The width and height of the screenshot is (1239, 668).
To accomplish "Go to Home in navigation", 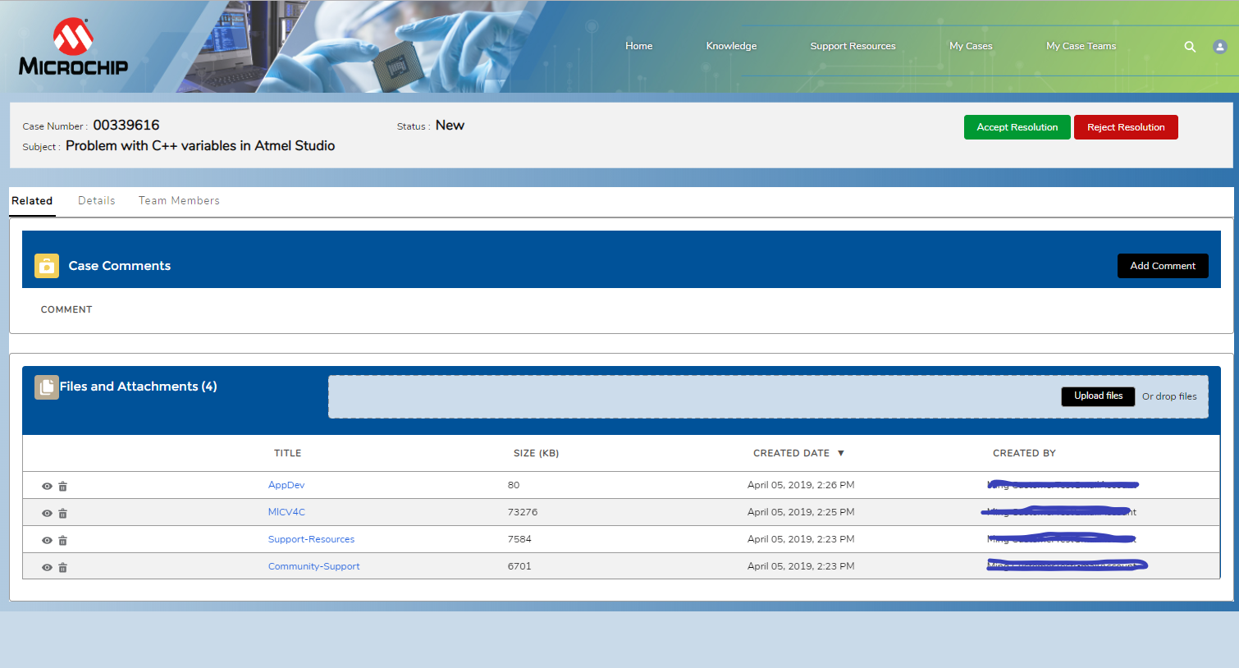I will (639, 46).
